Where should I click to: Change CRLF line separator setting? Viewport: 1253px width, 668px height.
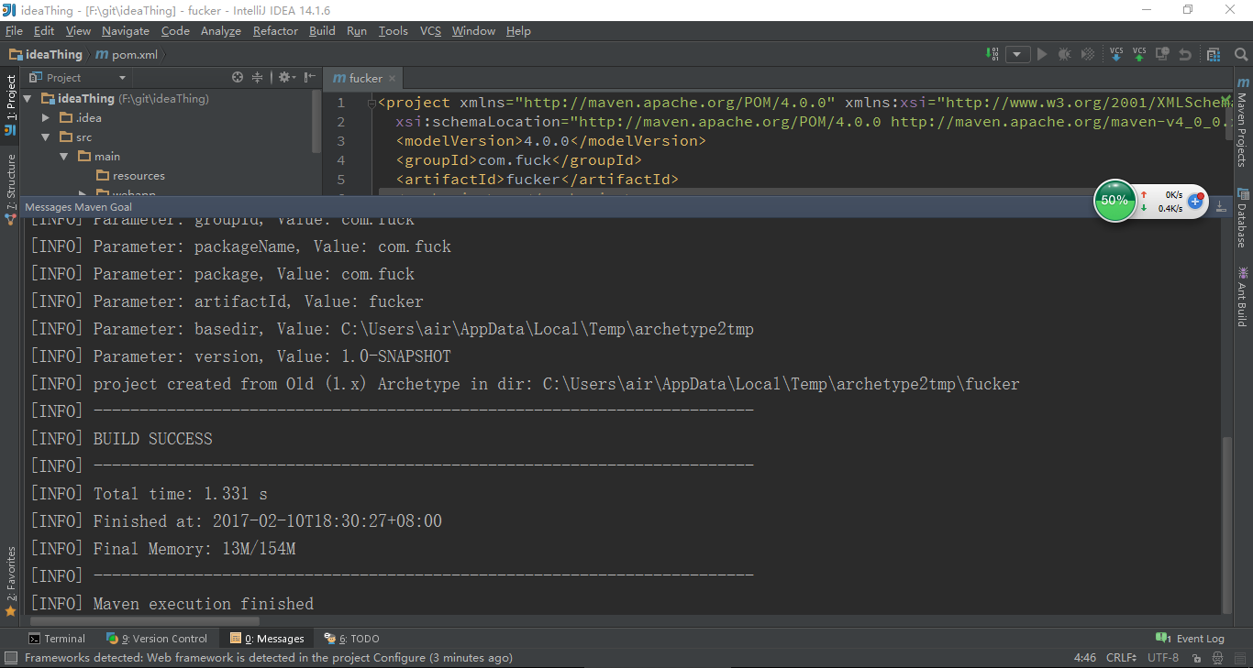point(1124,658)
